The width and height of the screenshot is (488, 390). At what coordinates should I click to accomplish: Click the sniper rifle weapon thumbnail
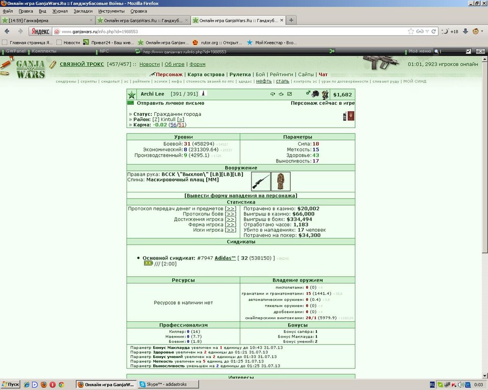[261, 181]
